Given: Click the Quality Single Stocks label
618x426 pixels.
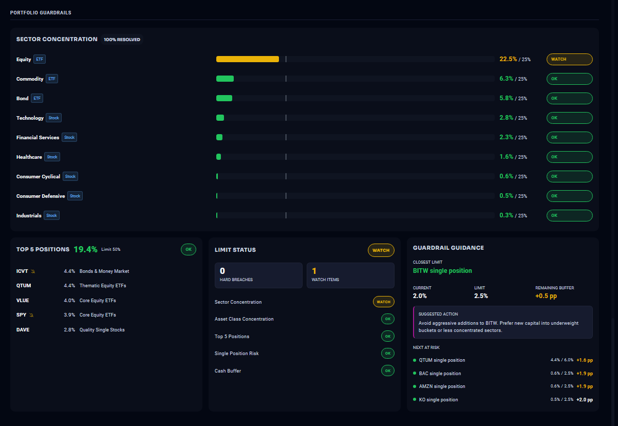Looking at the screenshot, I should (102, 330).
